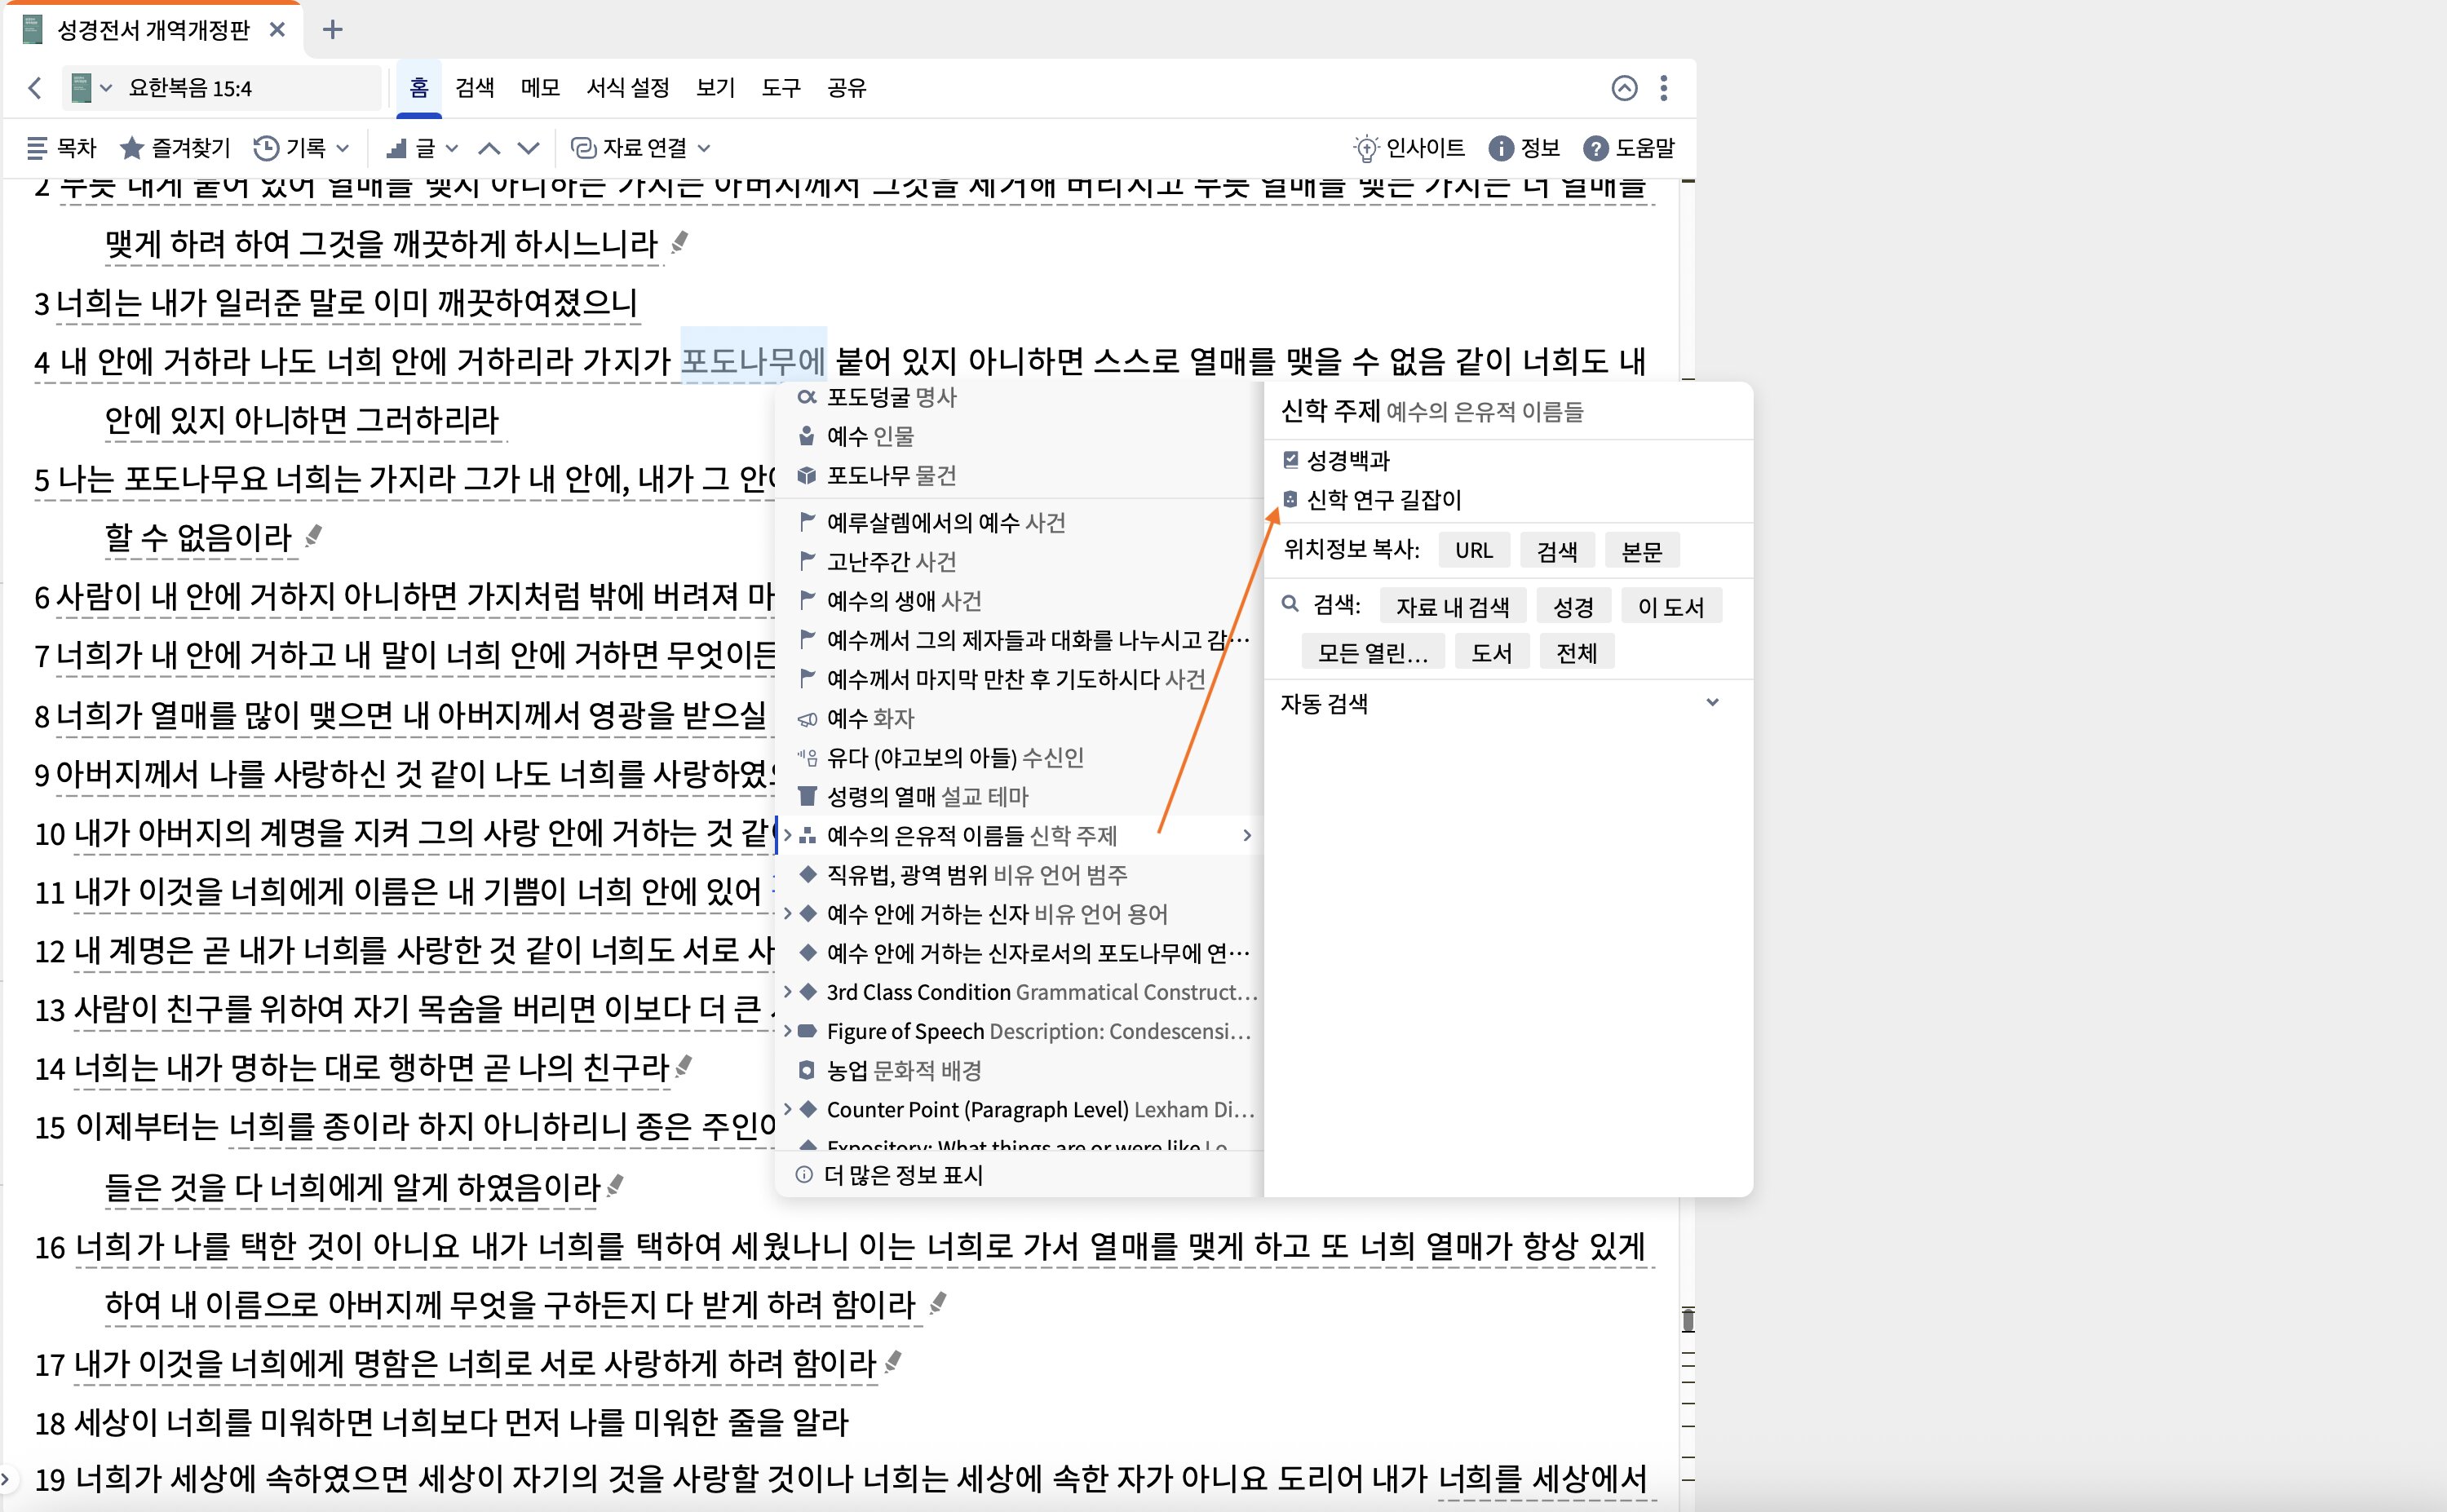Add a new tab with plus button
This screenshot has height=1512, width=2447.
[x=333, y=30]
